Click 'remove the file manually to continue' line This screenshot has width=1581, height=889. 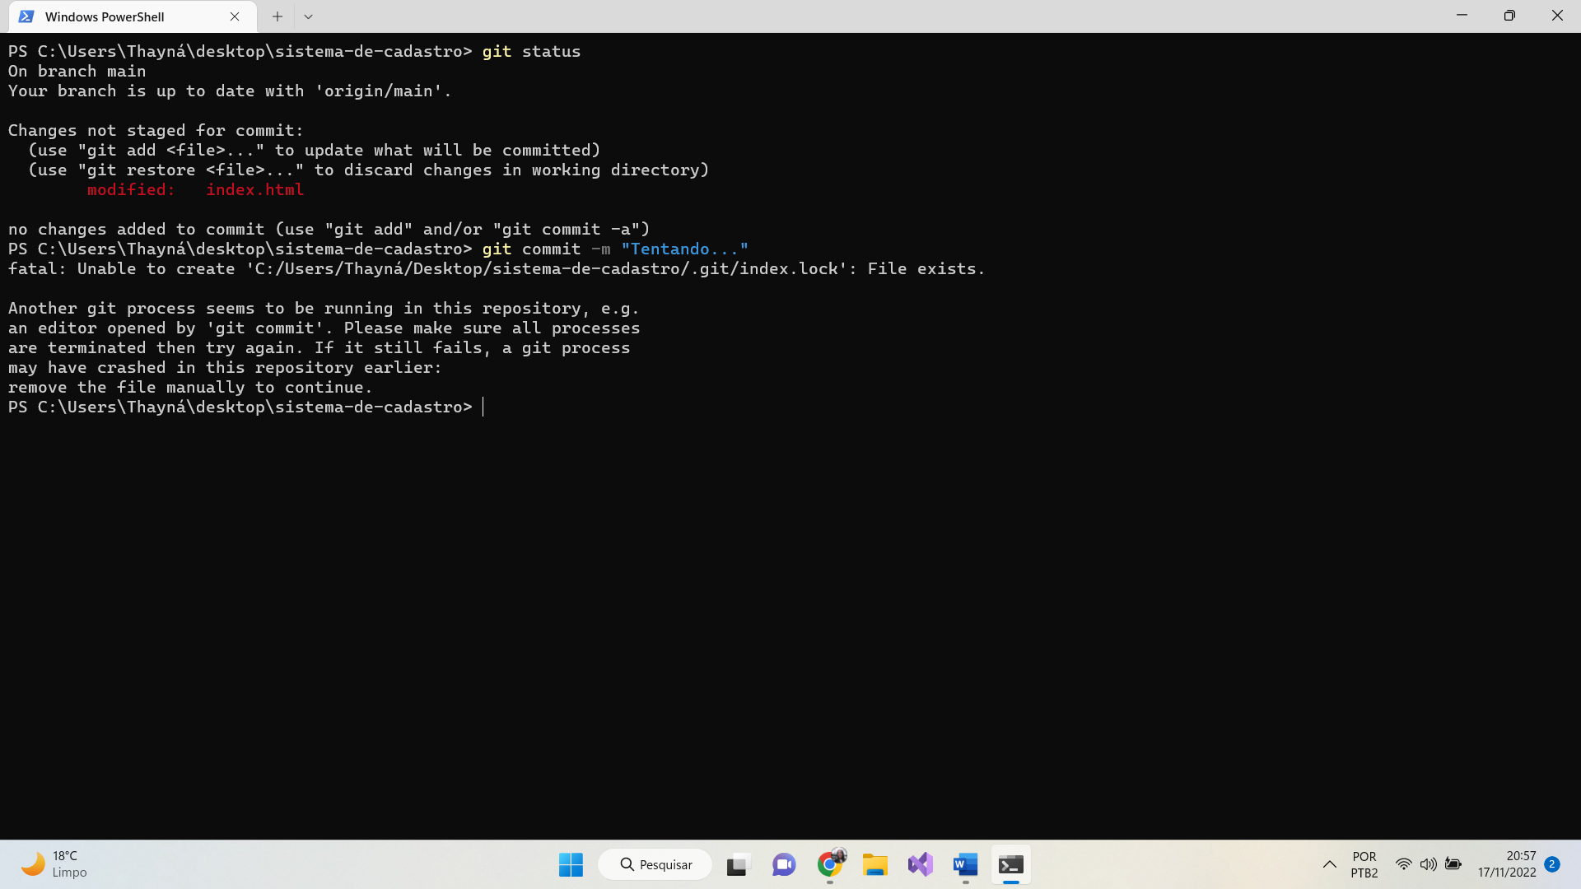click(x=190, y=388)
